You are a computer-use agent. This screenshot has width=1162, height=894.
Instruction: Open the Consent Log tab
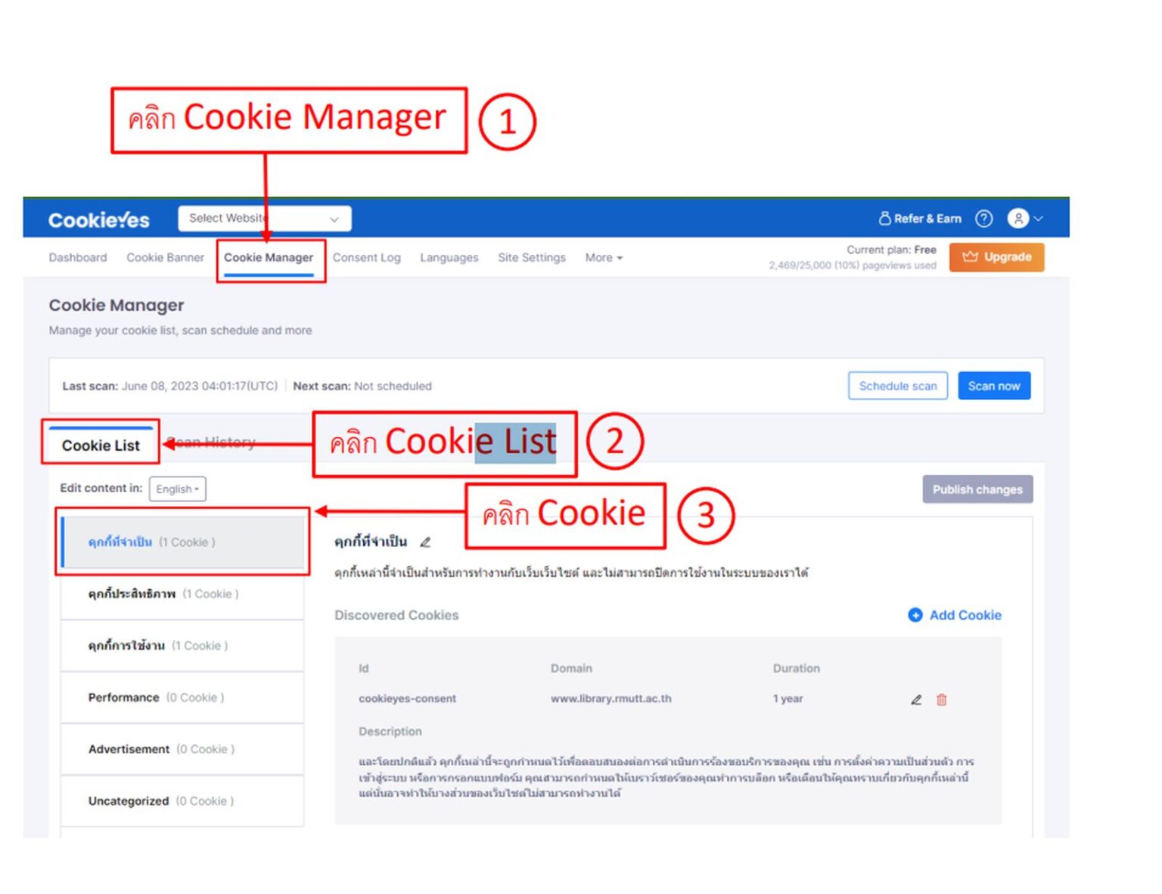coord(367,258)
